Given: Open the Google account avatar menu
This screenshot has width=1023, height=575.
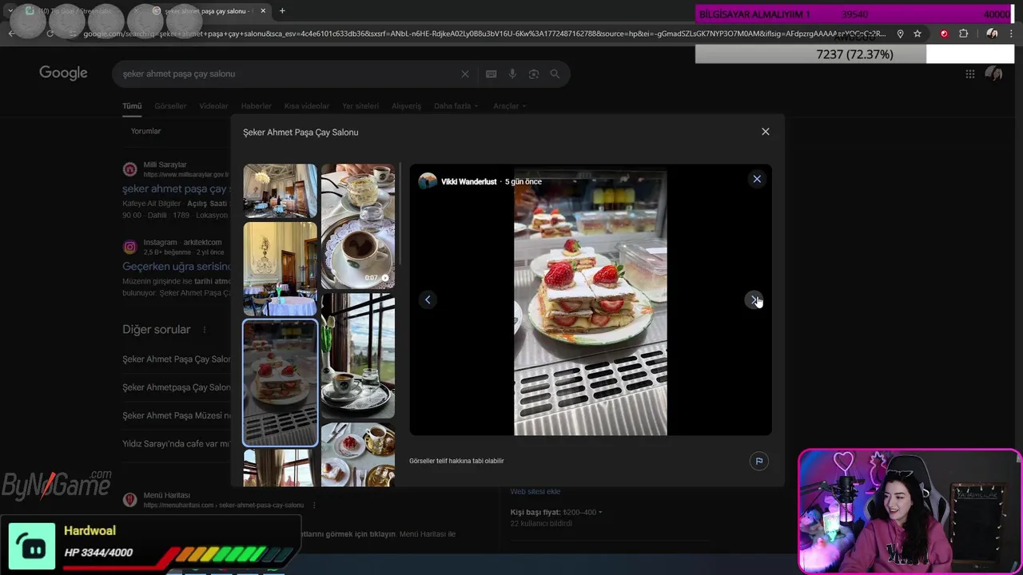Looking at the screenshot, I should pyautogui.click(x=993, y=73).
